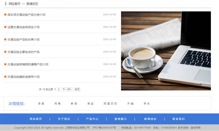Click the 网站首页 breadcrumb link

pyautogui.click(x=14, y=4)
